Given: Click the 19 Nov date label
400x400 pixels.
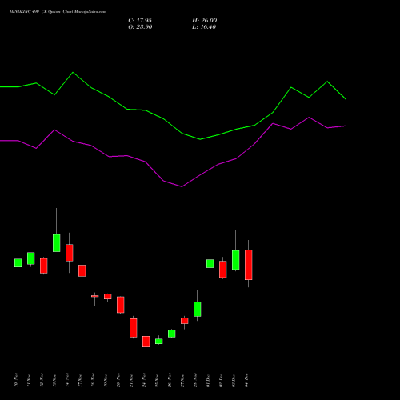Looking at the screenshot, I should tap(106, 380).
